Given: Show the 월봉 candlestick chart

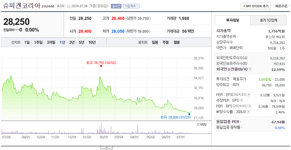Looking at the screenshot, I should (x=177, y=42).
